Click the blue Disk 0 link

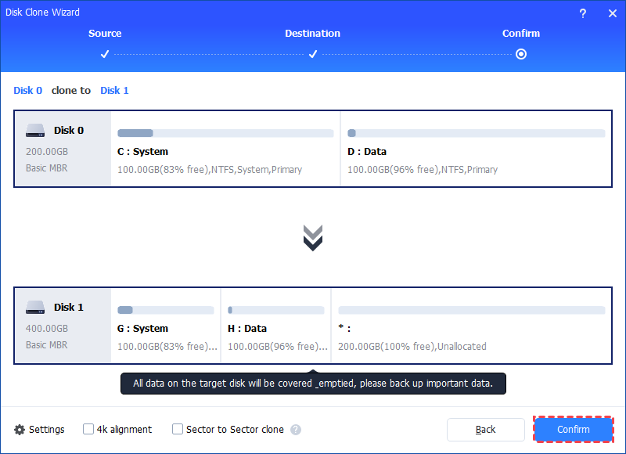(27, 90)
